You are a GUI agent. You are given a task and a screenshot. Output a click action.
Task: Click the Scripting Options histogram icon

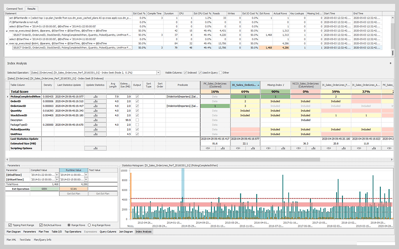pos(96,147)
